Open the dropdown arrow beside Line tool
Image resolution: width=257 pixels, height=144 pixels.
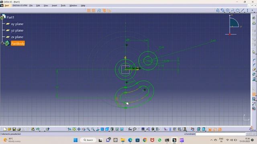click(x=245, y=12)
